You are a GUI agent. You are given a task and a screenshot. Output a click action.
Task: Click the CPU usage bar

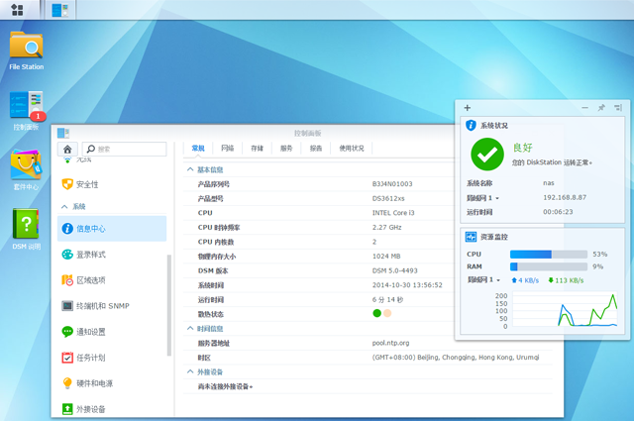coord(548,254)
